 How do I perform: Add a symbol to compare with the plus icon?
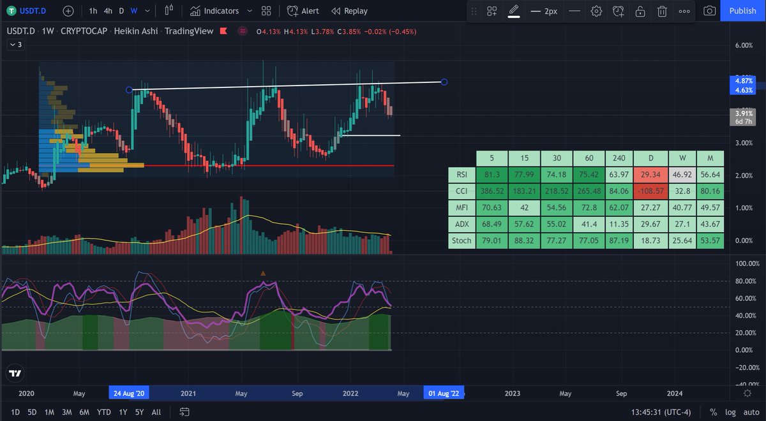(x=68, y=11)
